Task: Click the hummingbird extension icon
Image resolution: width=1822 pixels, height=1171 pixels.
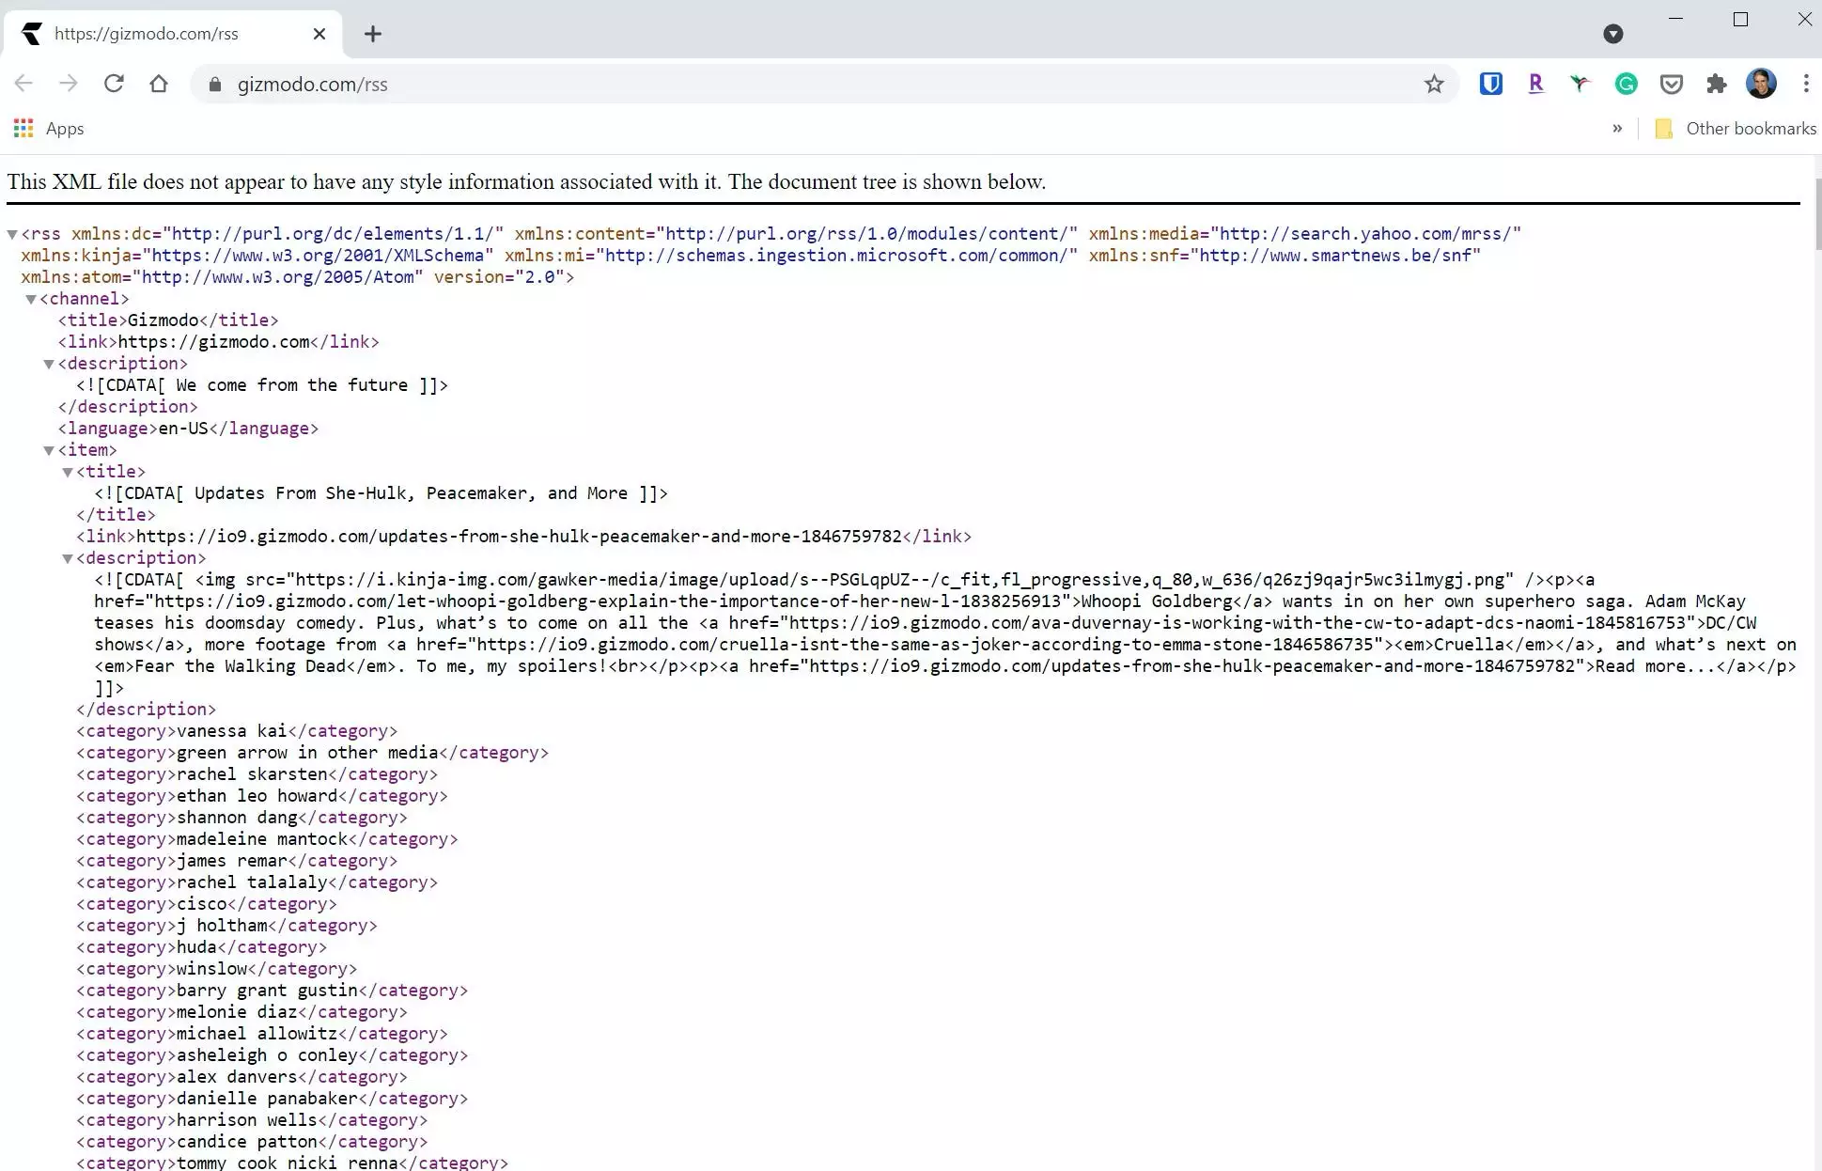Action: click(1581, 84)
